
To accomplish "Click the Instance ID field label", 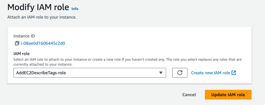I will [24, 36].
